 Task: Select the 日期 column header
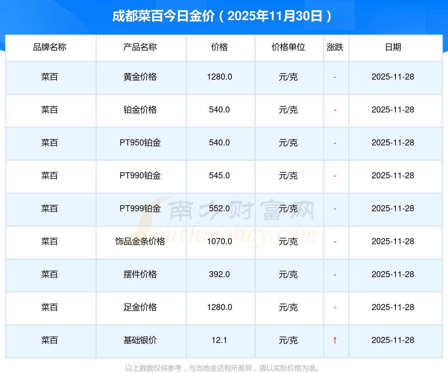click(393, 47)
